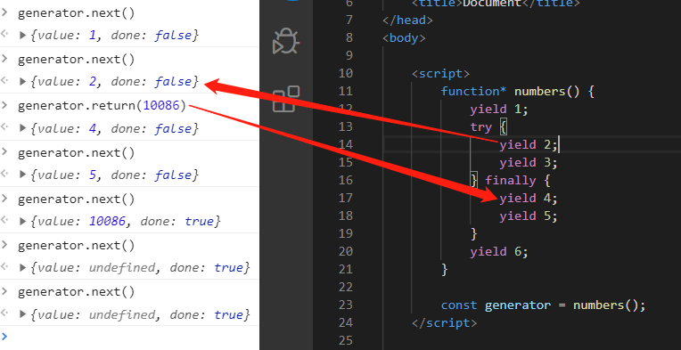Click the "yield 3;" statement

pyautogui.click(x=528, y=162)
